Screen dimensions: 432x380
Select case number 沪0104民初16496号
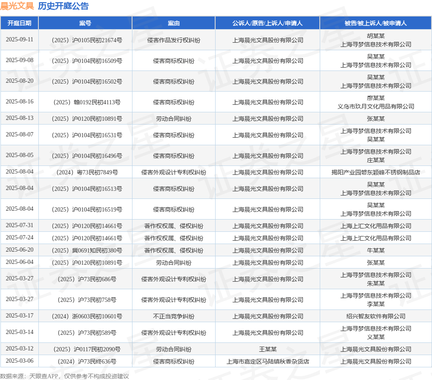[x=87, y=156]
